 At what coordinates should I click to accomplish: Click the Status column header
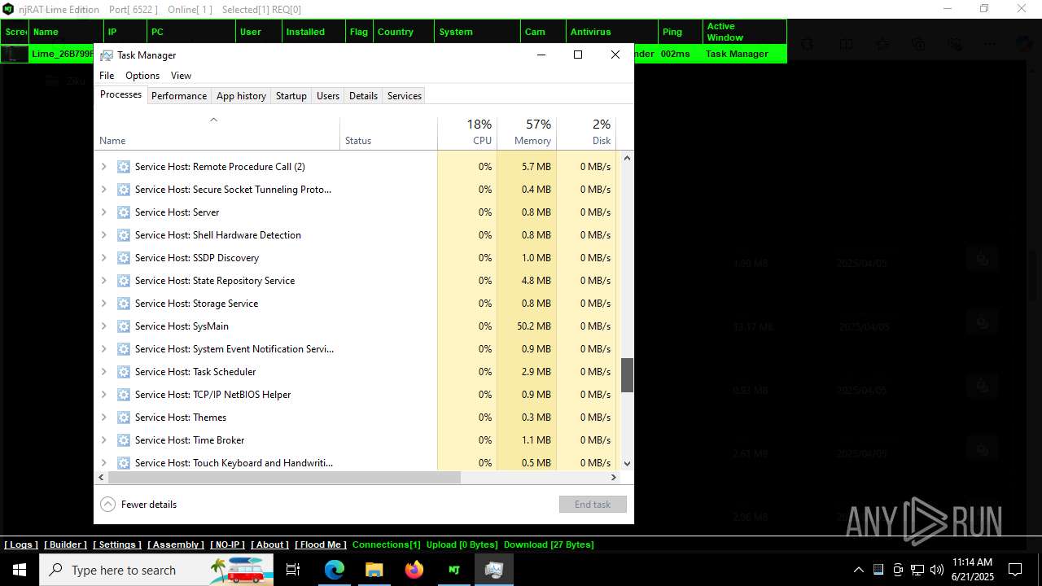388,133
